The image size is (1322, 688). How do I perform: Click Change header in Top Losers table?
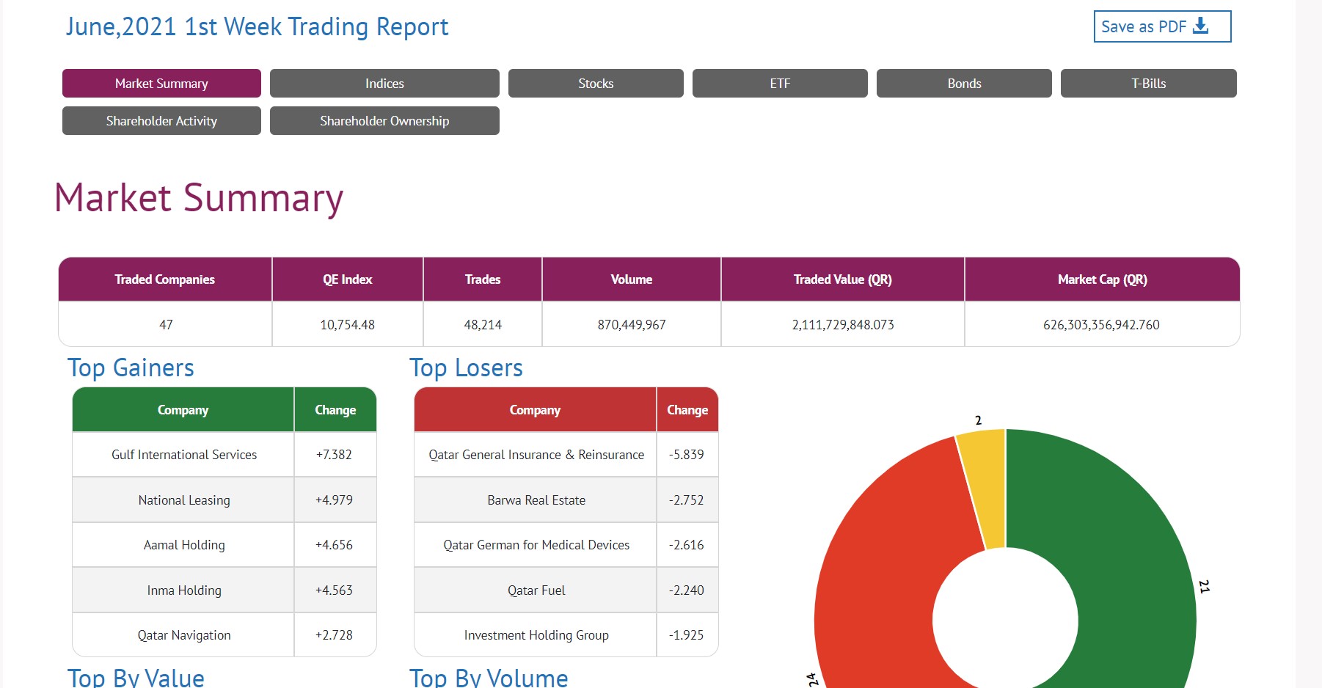(687, 410)
